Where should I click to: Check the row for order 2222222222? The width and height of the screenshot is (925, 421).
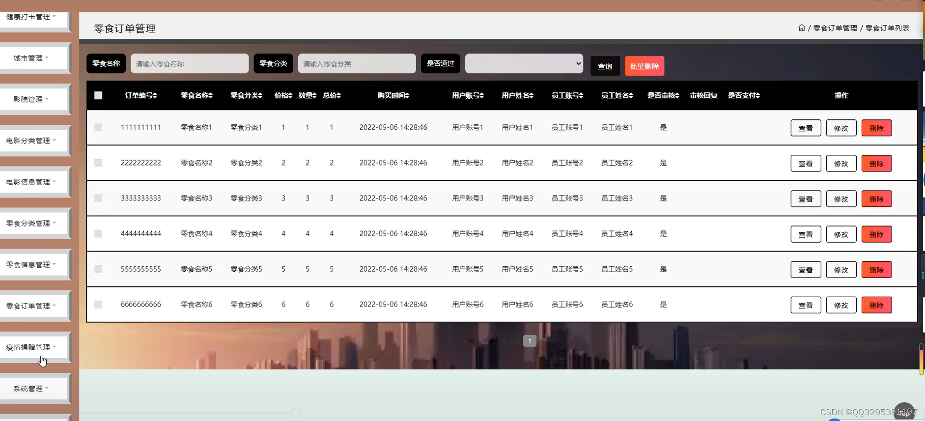[x=98, y=163]
